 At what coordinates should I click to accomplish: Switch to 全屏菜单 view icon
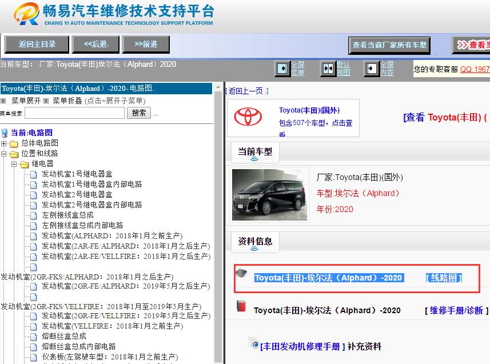point(282,69)
